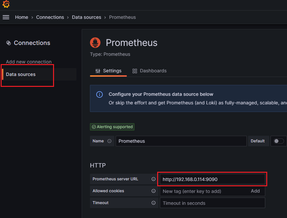Toggle the Default data source switch
Image resolution: width=287 pixels, height=218 pixels.
click(x=278, y=141)
